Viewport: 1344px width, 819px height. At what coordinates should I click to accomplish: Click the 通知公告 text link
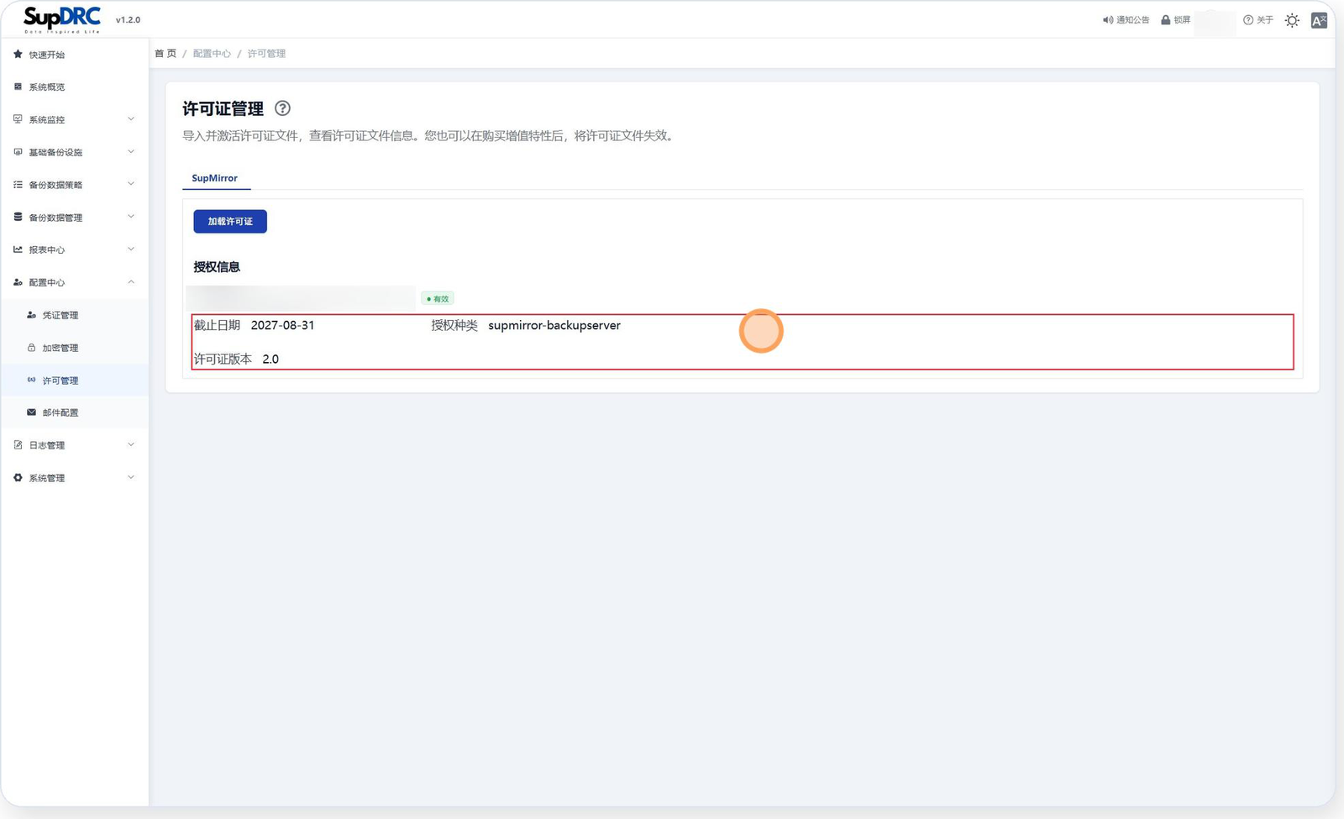click(1133, 20)
